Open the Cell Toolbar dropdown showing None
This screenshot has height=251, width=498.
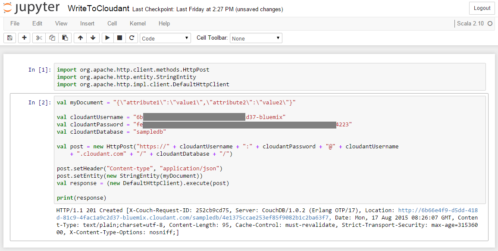[x=256, y=38]
